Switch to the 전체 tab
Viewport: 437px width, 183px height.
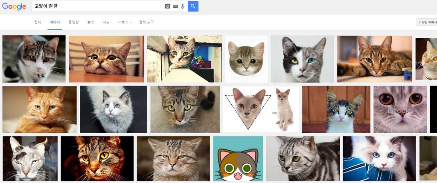tap(38, 22)
